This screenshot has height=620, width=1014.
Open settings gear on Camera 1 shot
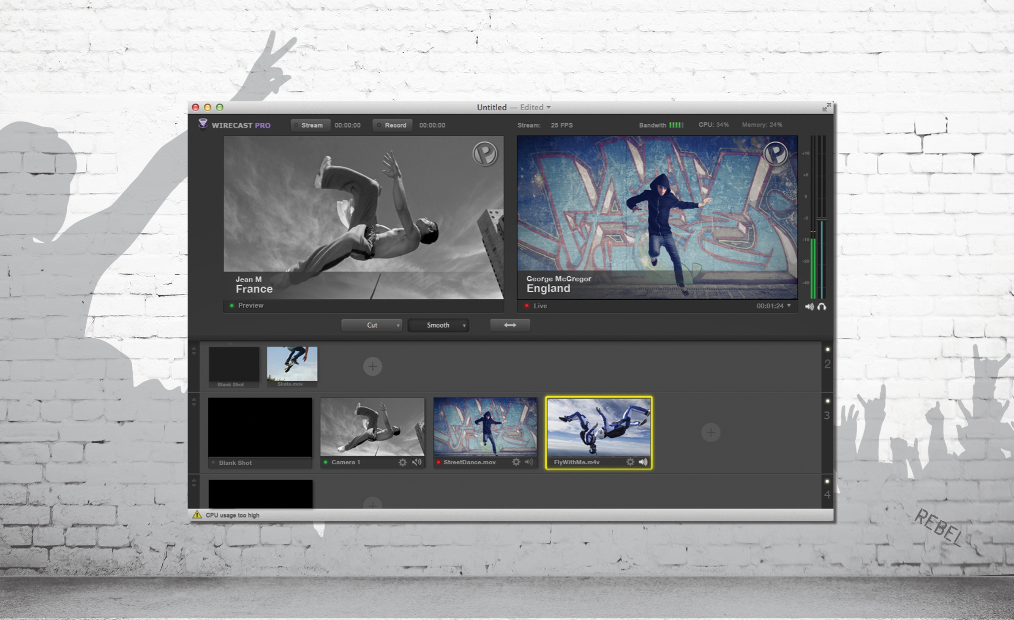[x=403, y=462]
